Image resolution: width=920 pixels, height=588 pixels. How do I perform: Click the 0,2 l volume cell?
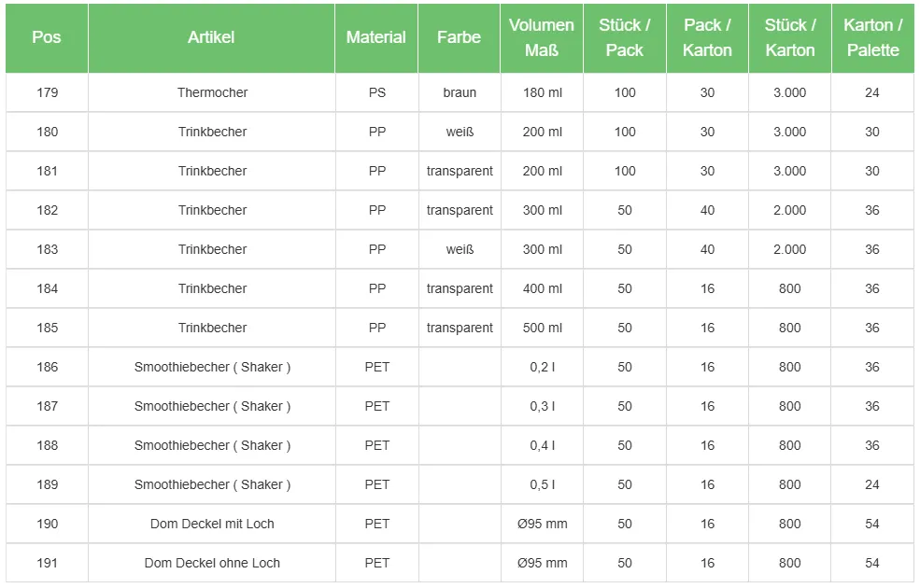(x=542, y=367)
